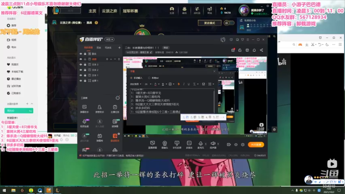Open 本地和下载 in QQ Music sidebar
This screenshot has width=345, height=194.
15,72
